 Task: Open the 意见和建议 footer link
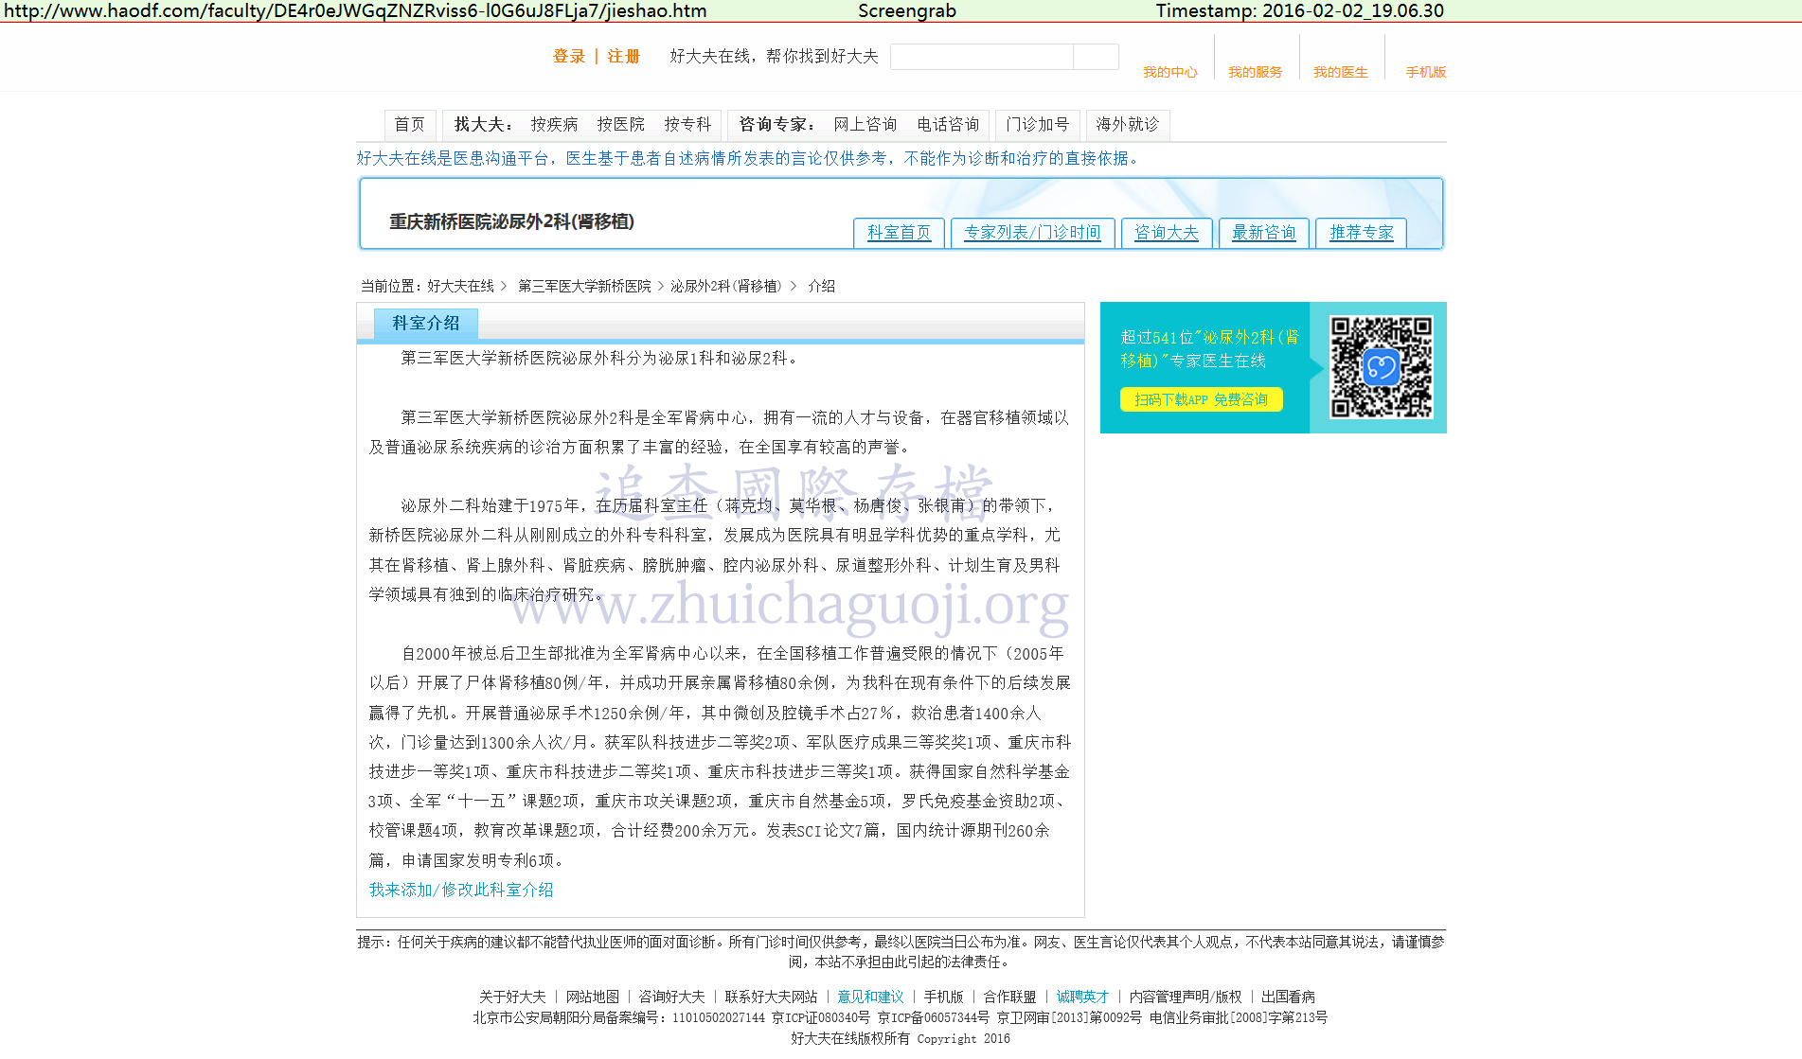click(870, 997)
